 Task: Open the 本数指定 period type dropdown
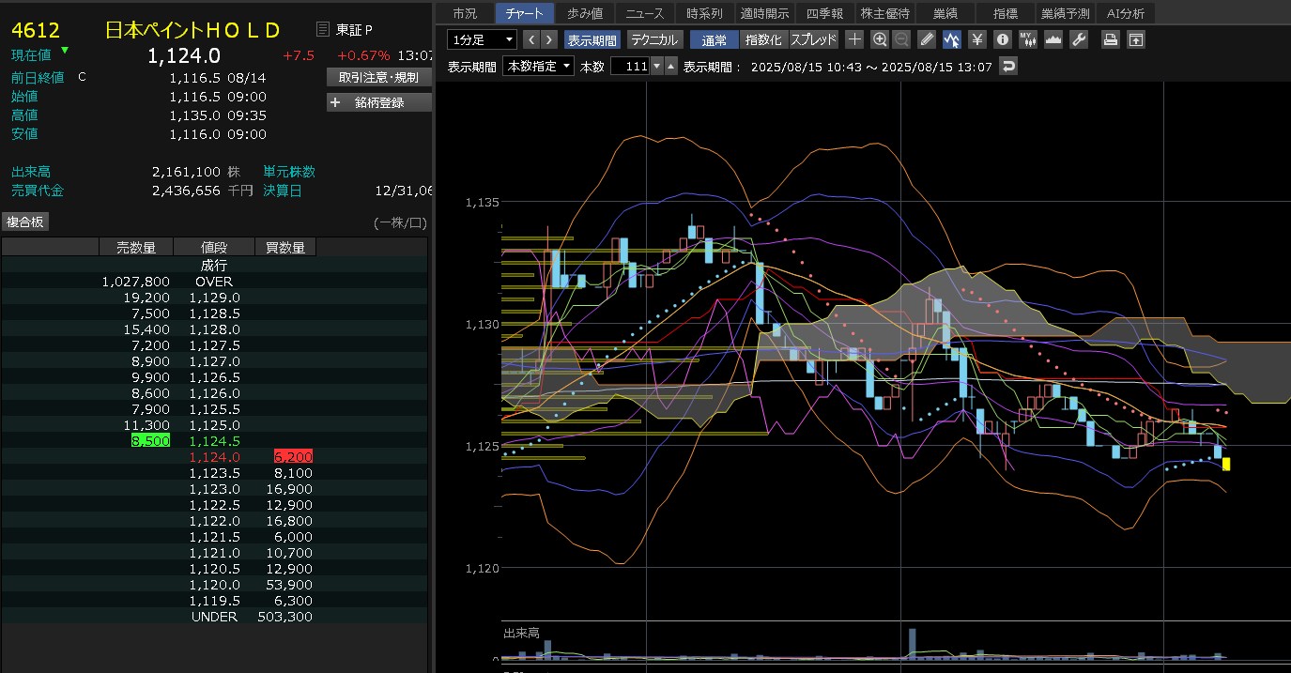pyautogui.click(x=539, y=66)
